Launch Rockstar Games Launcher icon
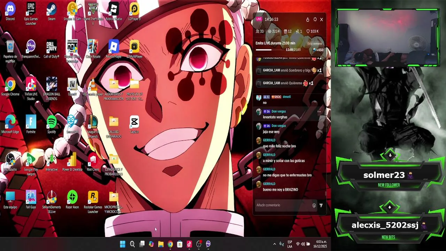The image size is (446, 251). (93, 202)
